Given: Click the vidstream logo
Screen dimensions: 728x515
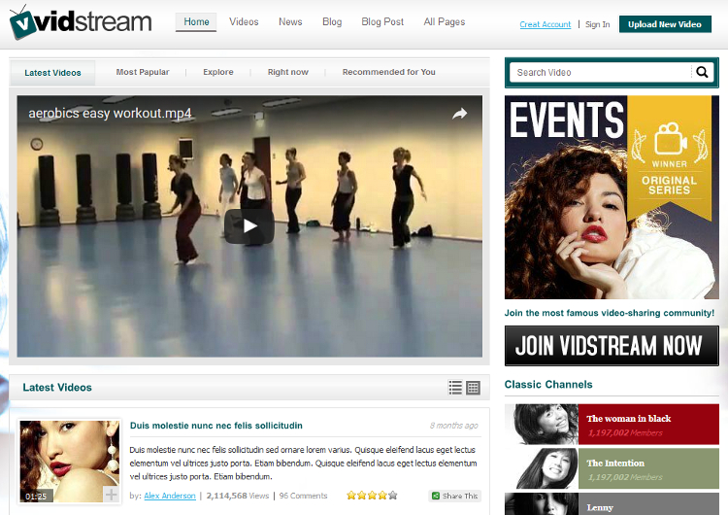Looking at the screenshot, I should 81,22.
